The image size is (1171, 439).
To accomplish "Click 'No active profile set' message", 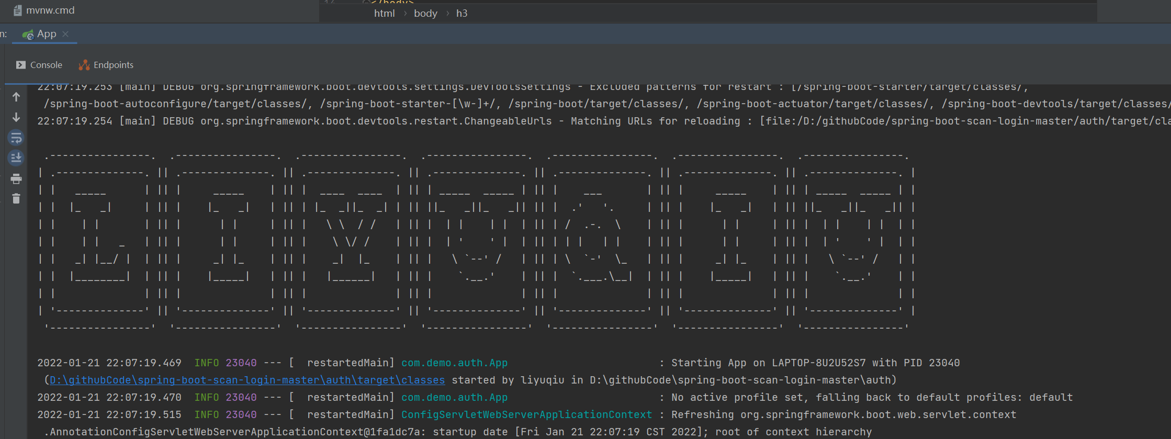I will pos(872,397).
